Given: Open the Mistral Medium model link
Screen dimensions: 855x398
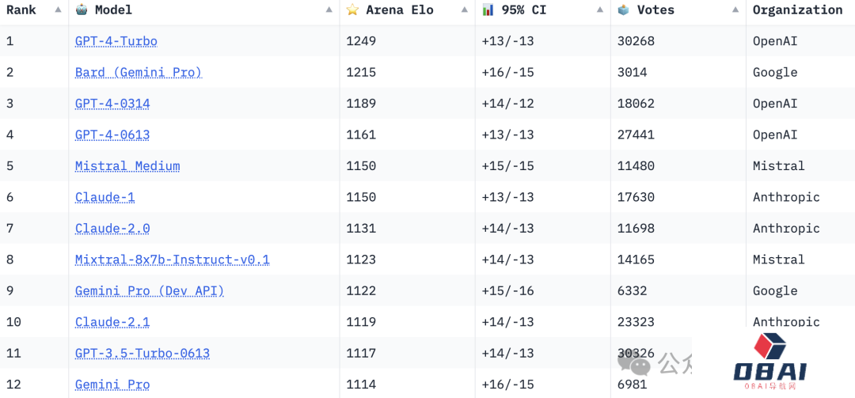Looking at the screenshot, I should 127,166.
